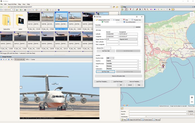Switch to Contact tab in Edit Data

point(116,20)
